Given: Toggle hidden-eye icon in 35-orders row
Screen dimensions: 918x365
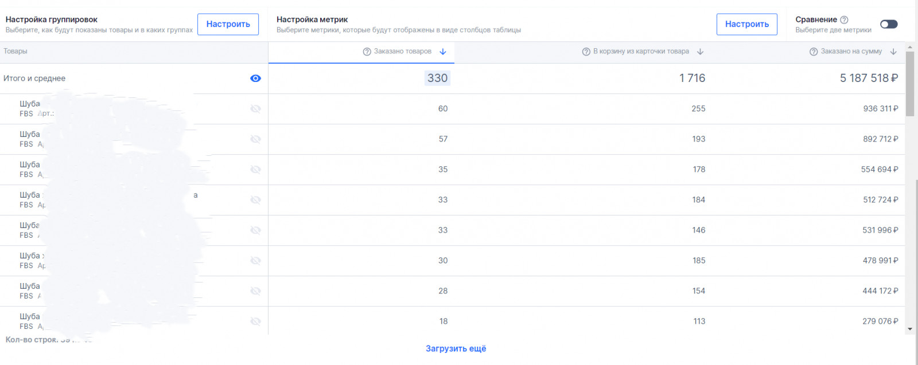Looking at the screenshot, I should click(256, 170).
